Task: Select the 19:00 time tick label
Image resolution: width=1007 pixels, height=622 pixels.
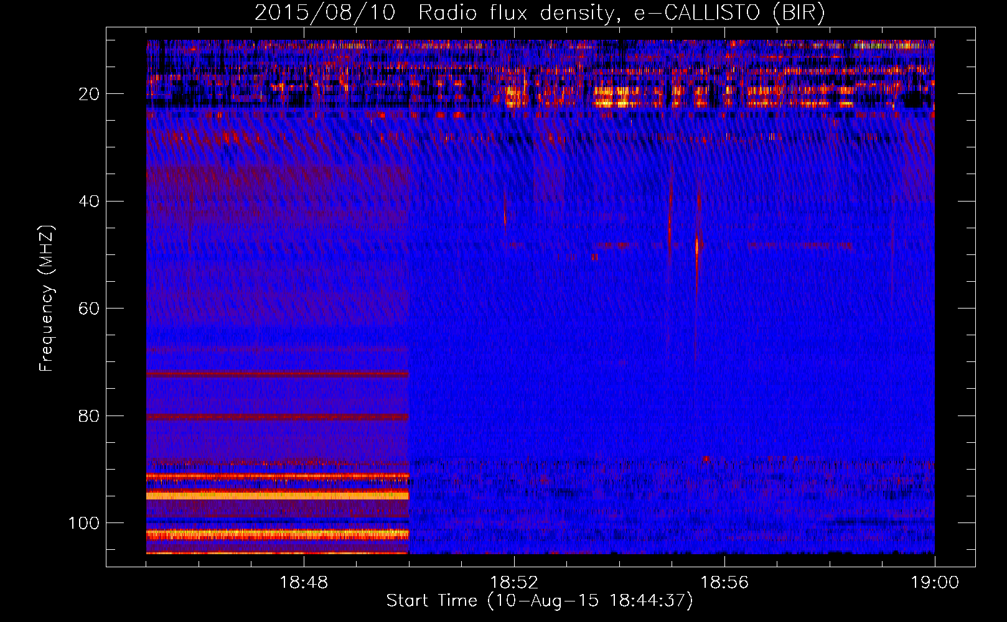Action: click(x=934, y=583)
